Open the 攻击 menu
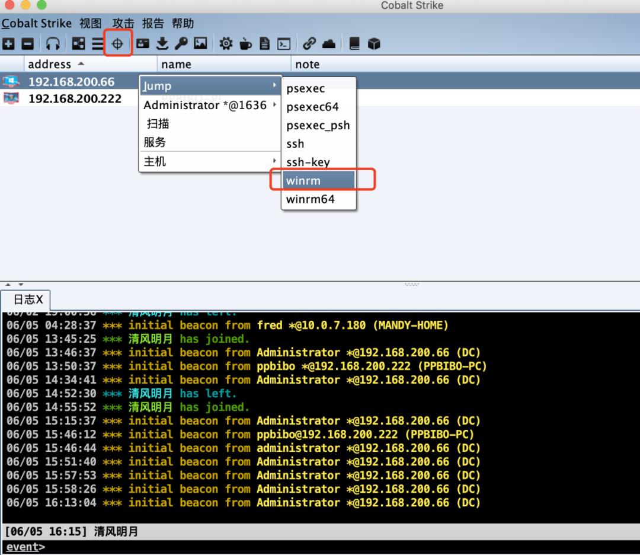The image size is (640, 555). click(x=123, y=23)
